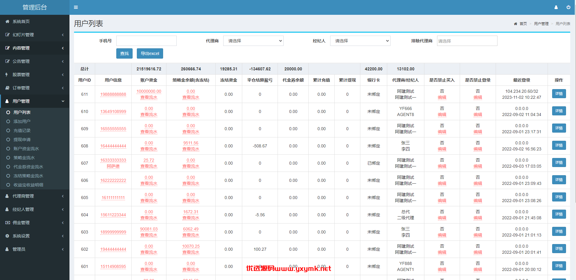Viewport: 576px width, 280px height.
Task: Click the money icon next to 佣金管理
Action: (x=8, y=223)
